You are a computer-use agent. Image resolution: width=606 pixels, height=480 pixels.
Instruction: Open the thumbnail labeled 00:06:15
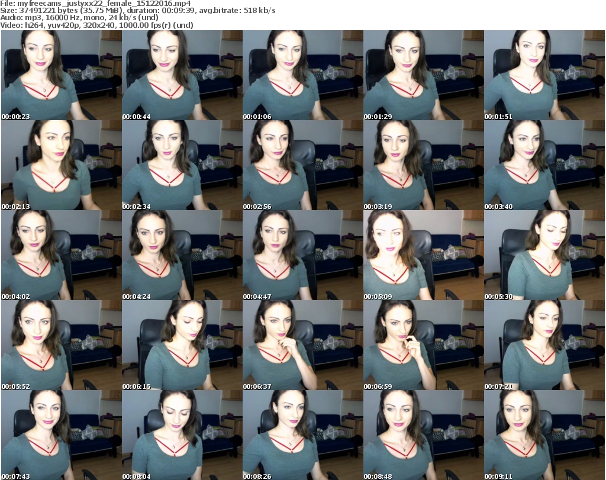coord(182,345)
